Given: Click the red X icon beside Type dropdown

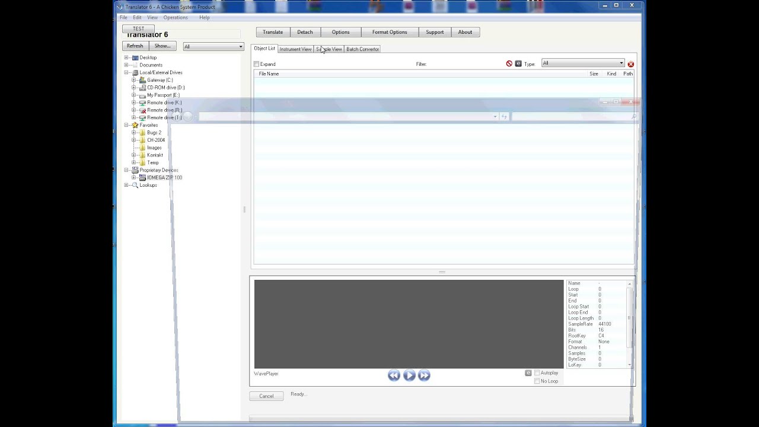Looking at the screenshot, I should (630, 64).
